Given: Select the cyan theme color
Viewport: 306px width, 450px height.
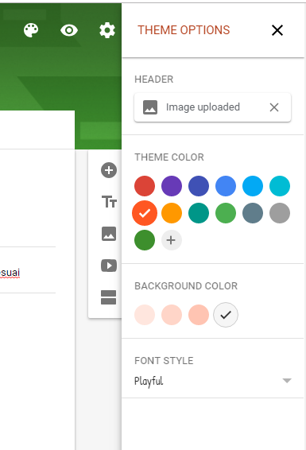Looking at the screenshot, I should click(x=280, y=186).
